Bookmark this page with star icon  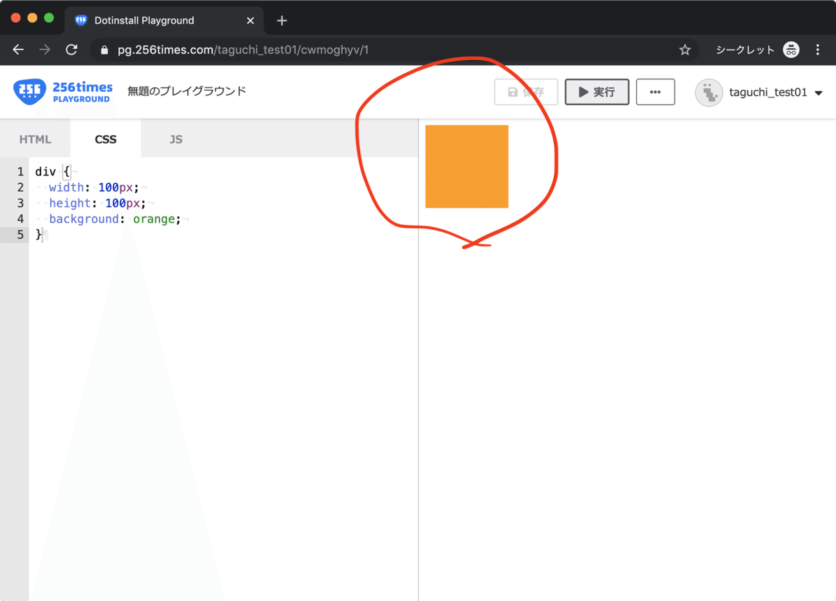[685, 50]
